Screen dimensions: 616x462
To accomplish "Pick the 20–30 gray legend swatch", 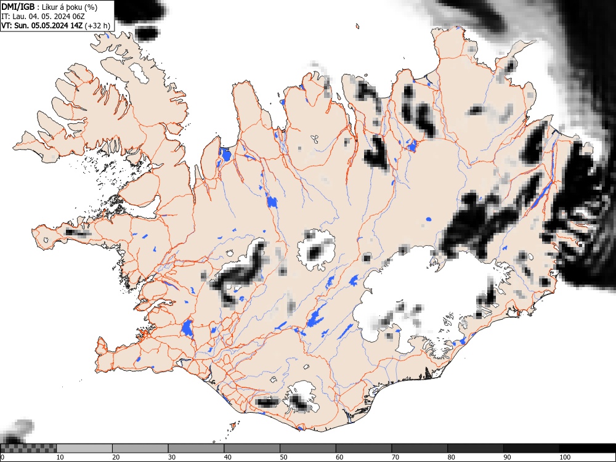I will [140, 448].
